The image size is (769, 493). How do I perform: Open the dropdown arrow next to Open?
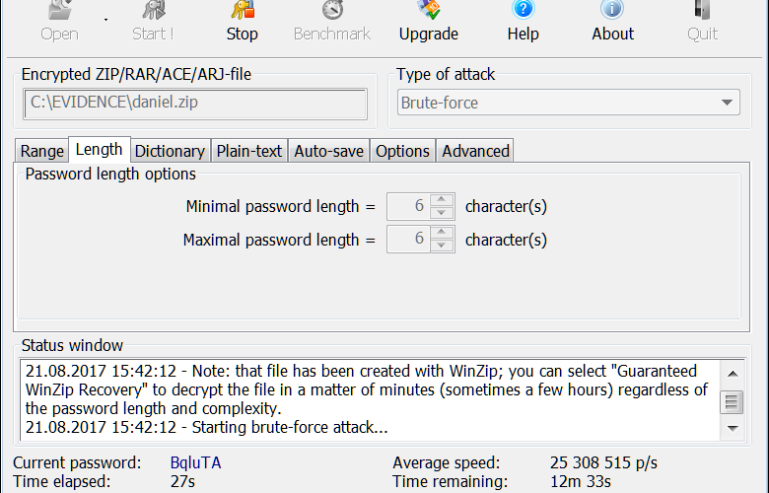(105, 20)
